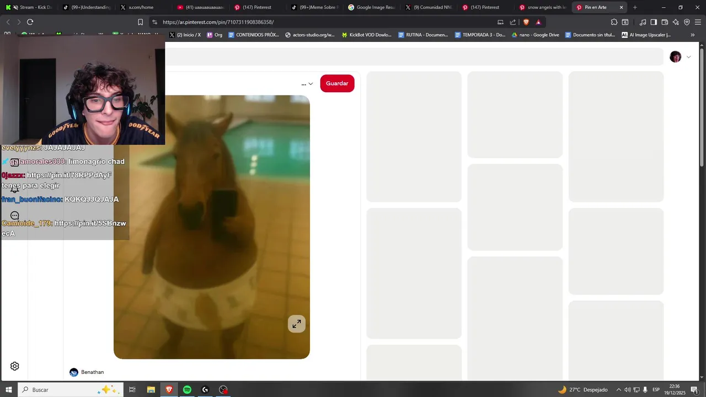Open Pinterest messages speech bubble icon
This screenshot has width=706, height=397.
[x=15, y=216]
